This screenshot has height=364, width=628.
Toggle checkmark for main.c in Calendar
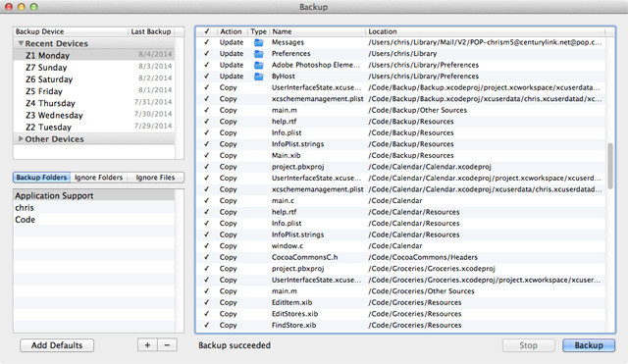207,200
